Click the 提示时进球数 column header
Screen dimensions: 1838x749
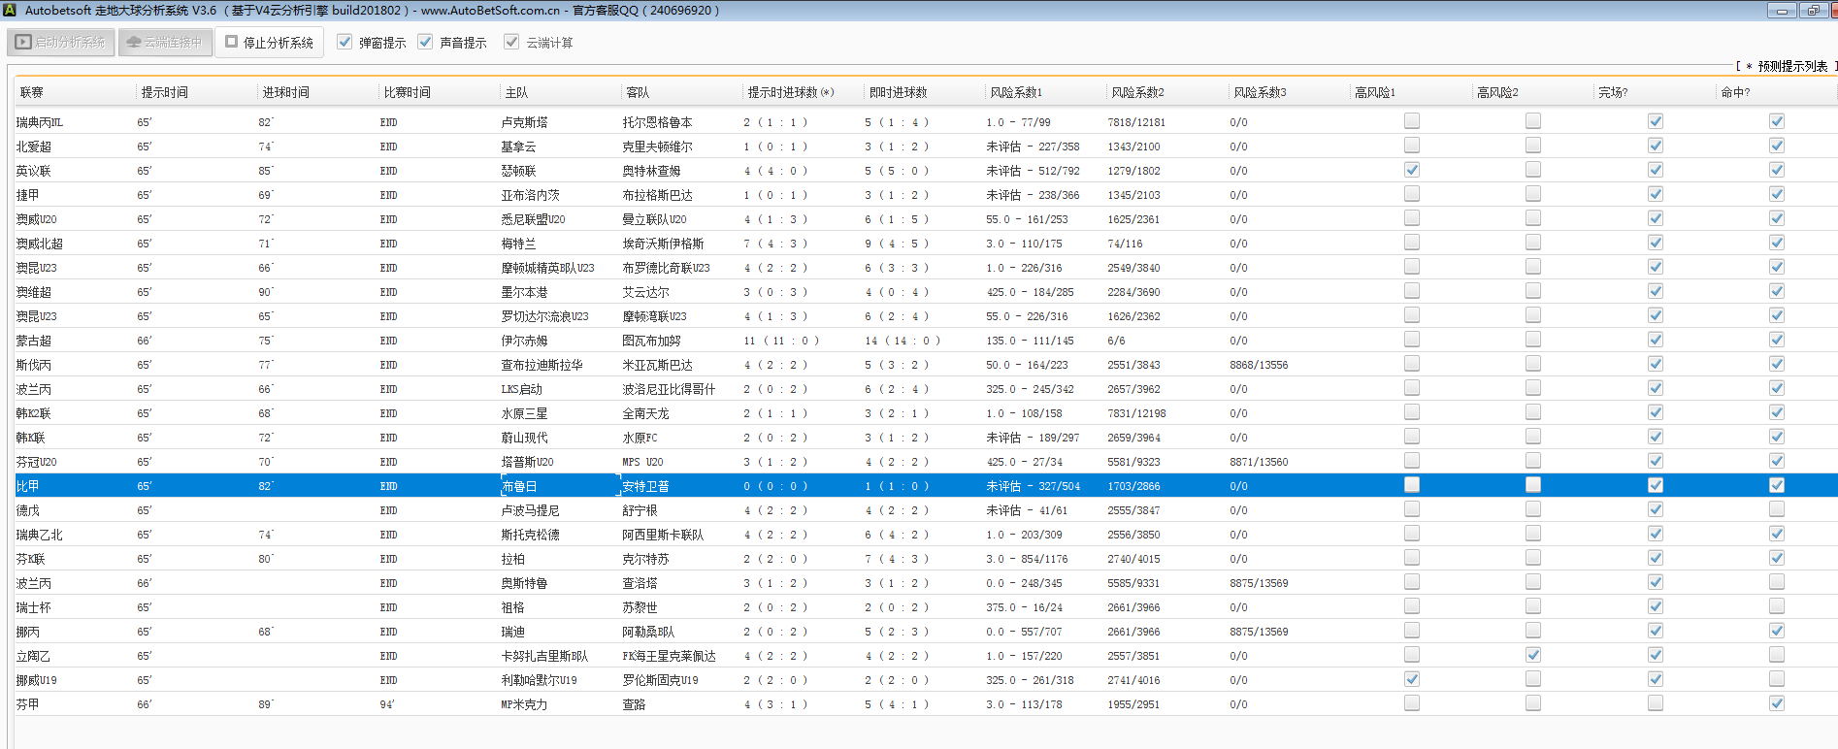pyautogui.click(x=790, y=92)
